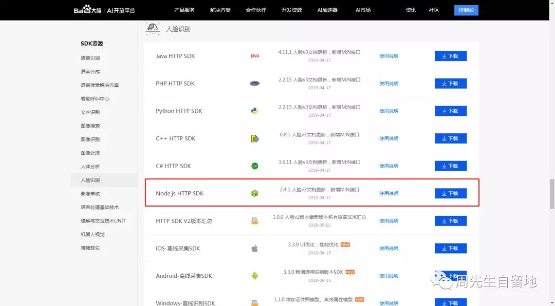Viewport: 555px width, 306px height.
Task: Go to 资讯 in the top navigation
Action: coord(411,10)
